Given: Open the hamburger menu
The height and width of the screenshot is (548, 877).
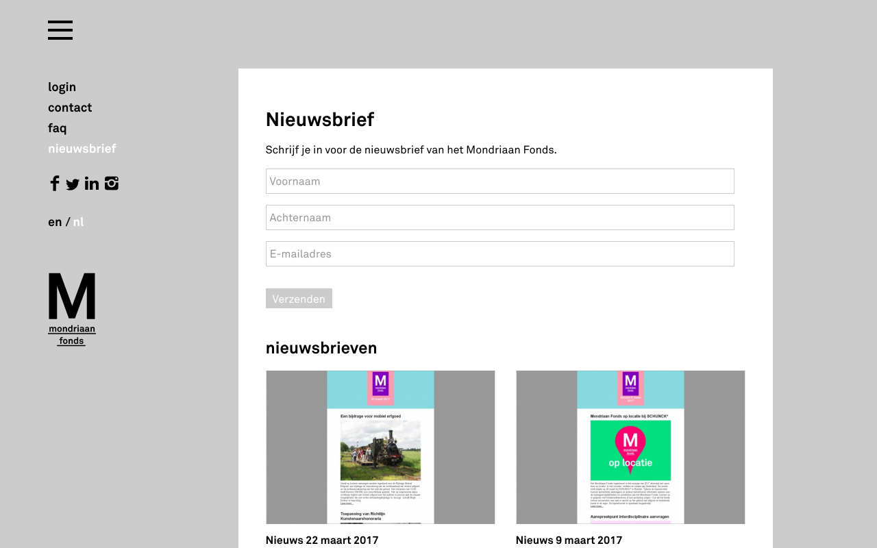Looking at the screenshot, I should point(60,30).
